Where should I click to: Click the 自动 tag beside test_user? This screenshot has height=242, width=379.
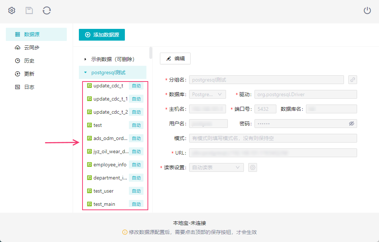click(x=136, y=191)
